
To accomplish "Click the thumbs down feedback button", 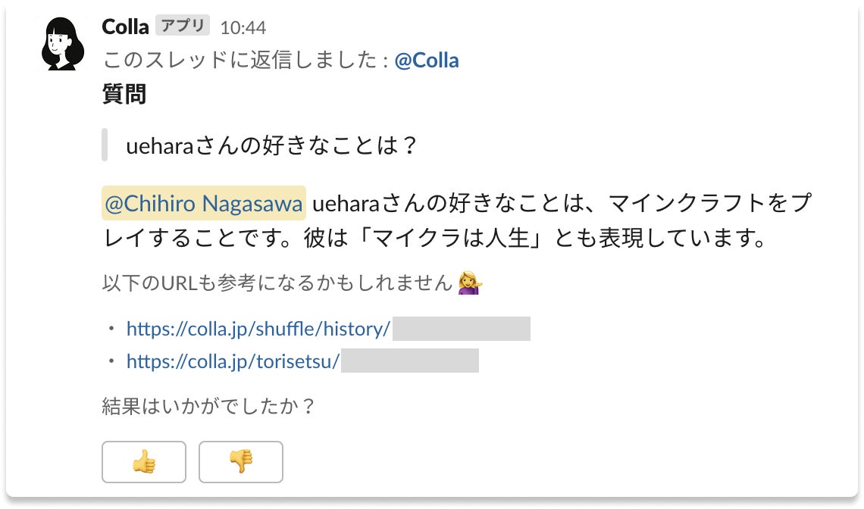I will click(241, 462).
